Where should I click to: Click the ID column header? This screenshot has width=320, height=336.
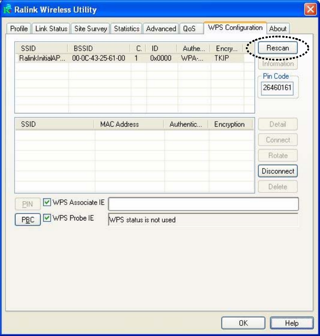click(161, 48)
